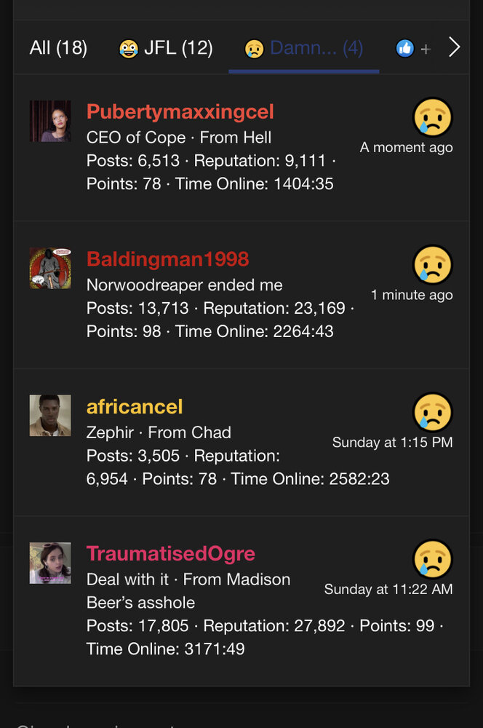Go to TraumatisedOgre's profile

pyautogui.click(x=170, y=553)
